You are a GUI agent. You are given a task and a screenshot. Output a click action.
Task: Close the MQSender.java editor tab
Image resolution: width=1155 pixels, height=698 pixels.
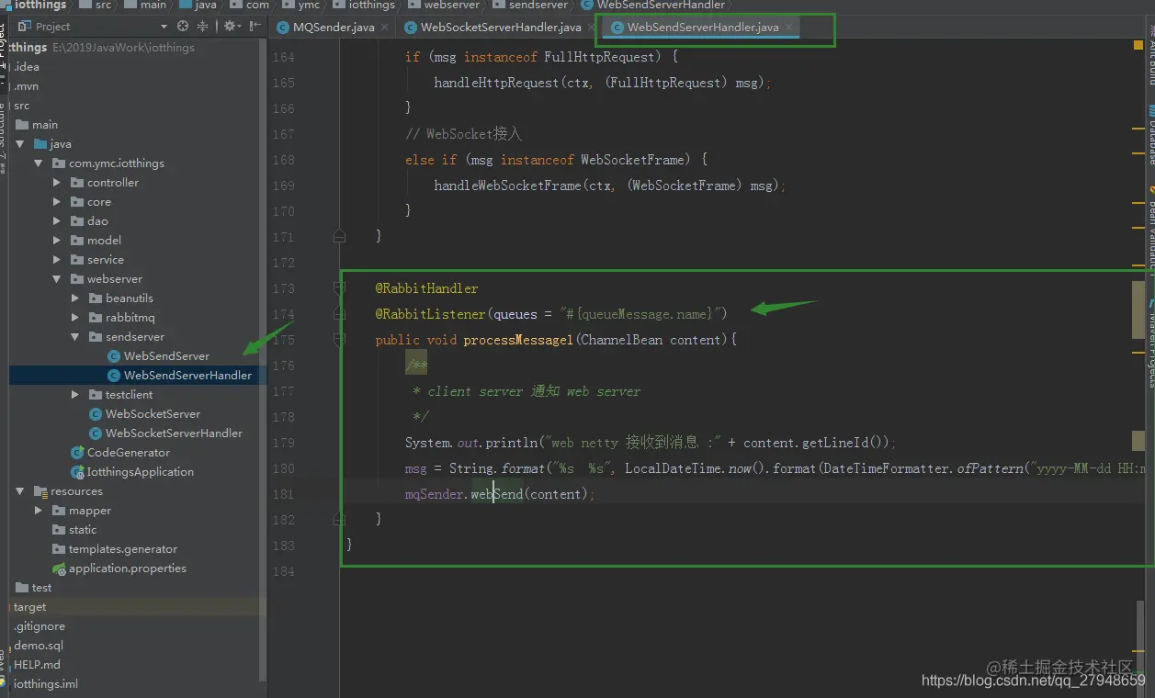coord(384,28)
